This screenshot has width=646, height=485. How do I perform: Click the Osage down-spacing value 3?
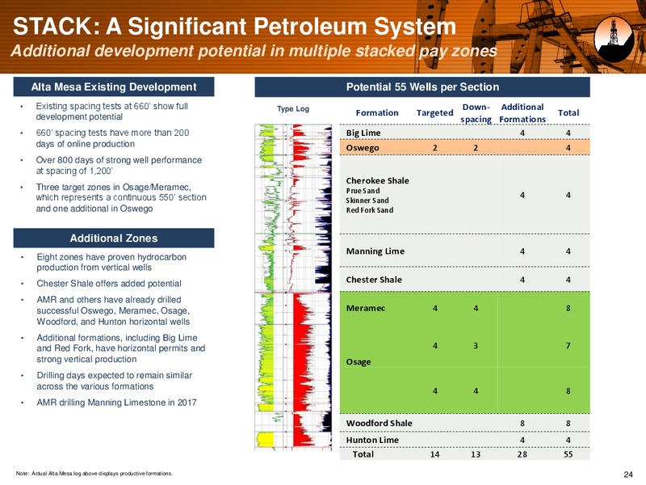click(476, 346)
